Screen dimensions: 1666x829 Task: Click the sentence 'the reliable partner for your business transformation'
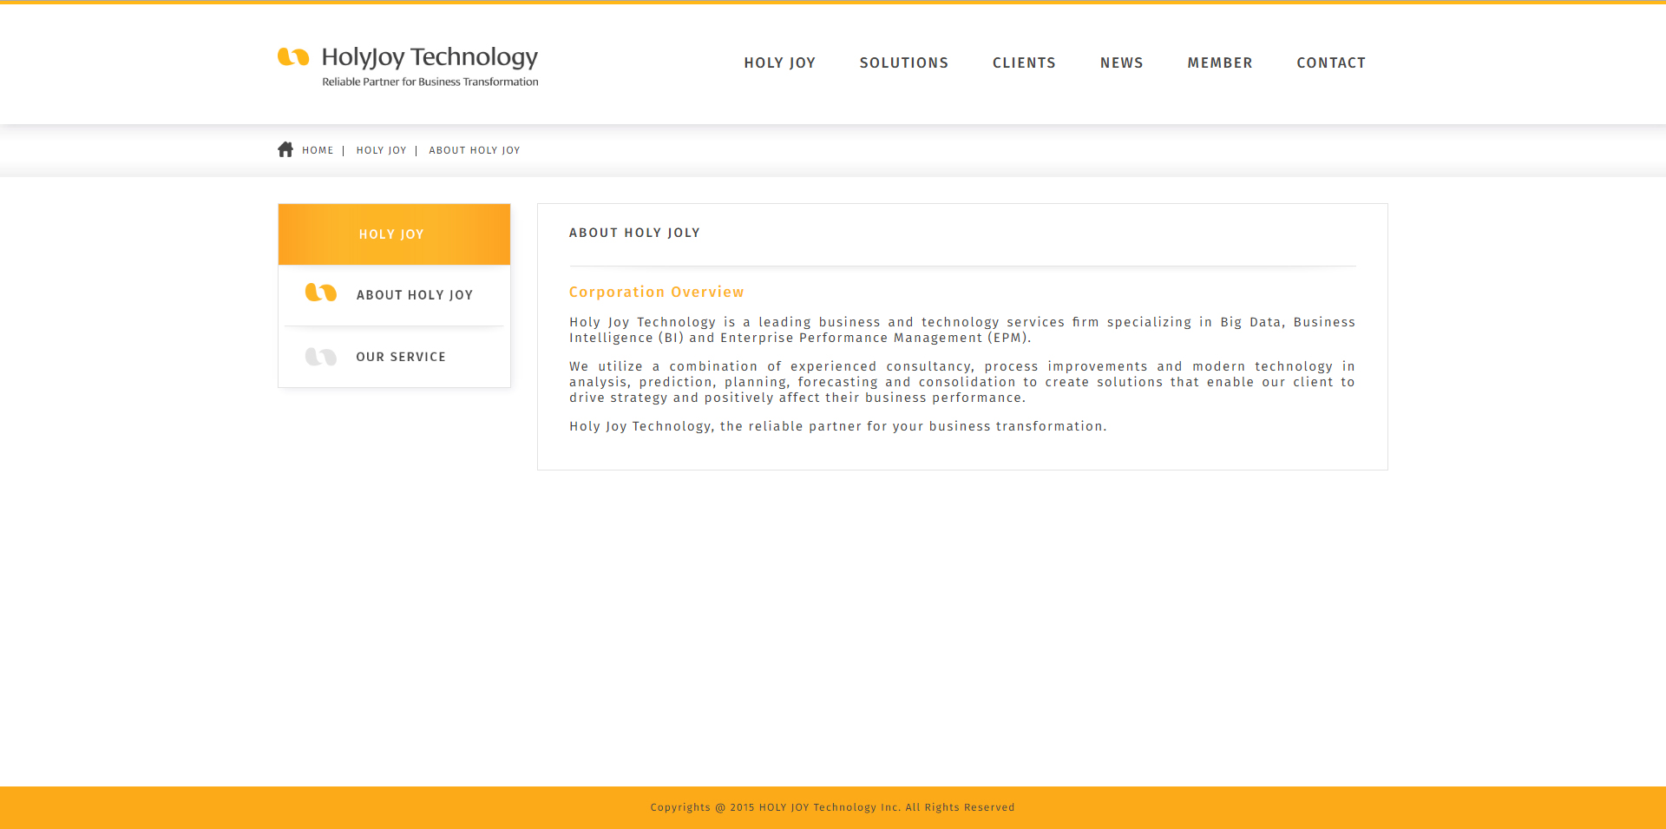coord(913,426)
